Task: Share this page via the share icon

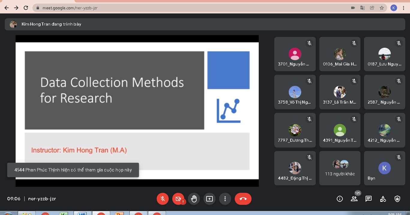Action: [x=372, y=8]
